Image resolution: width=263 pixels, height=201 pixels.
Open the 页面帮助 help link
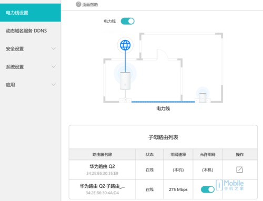[90, 5]
